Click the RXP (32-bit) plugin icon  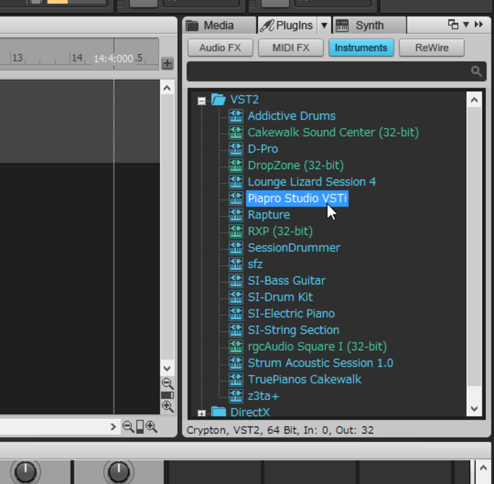[x=236, y=231]
